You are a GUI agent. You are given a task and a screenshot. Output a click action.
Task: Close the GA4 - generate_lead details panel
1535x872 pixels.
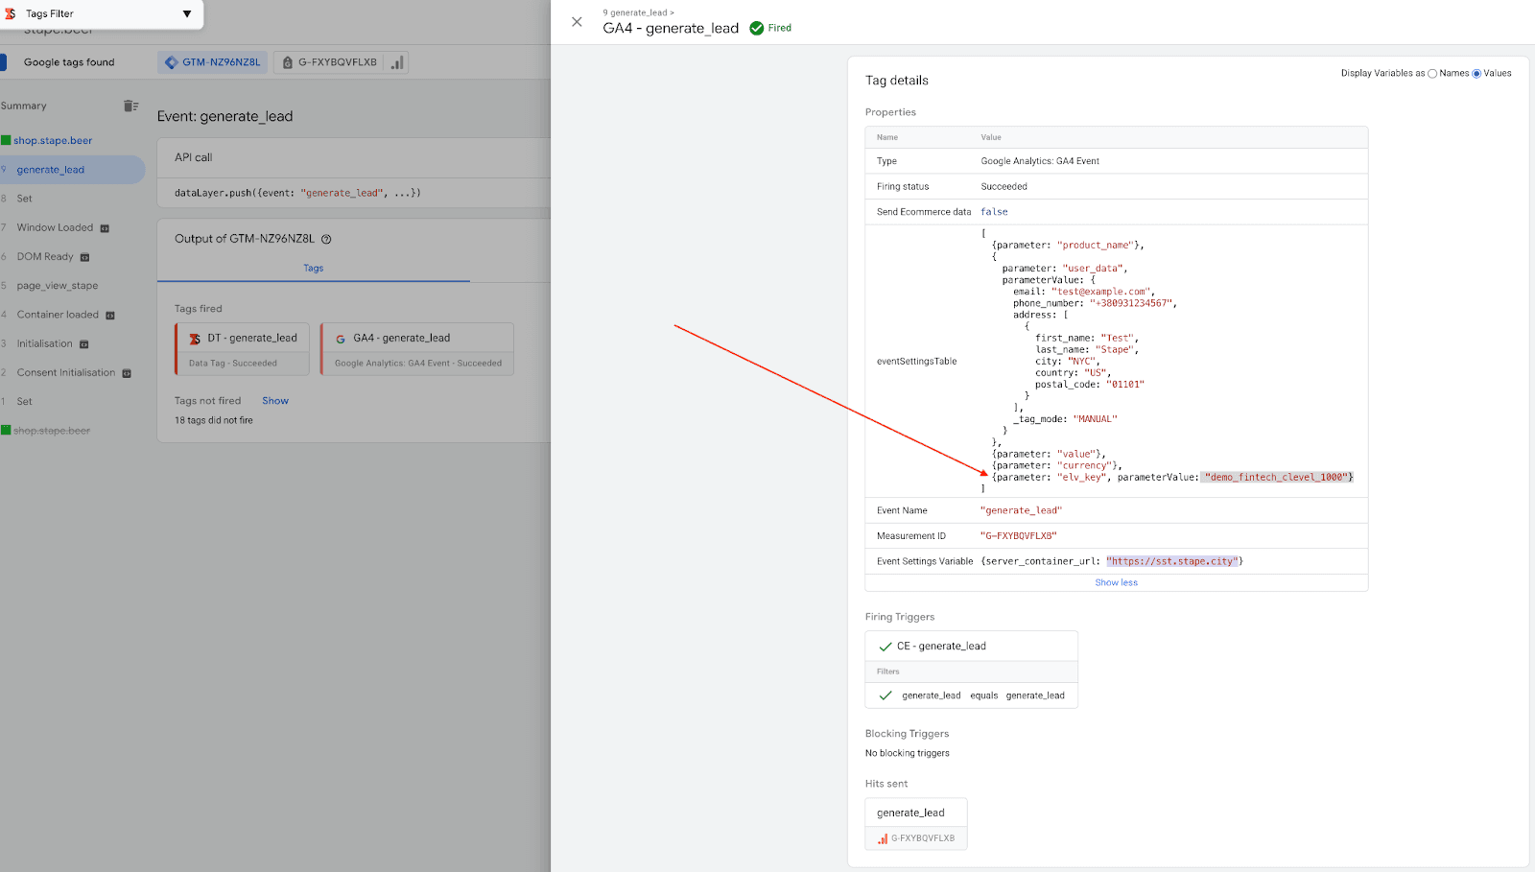pyautogui.click(x=577, y=21)
